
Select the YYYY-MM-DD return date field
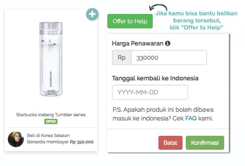coord(150,92)
